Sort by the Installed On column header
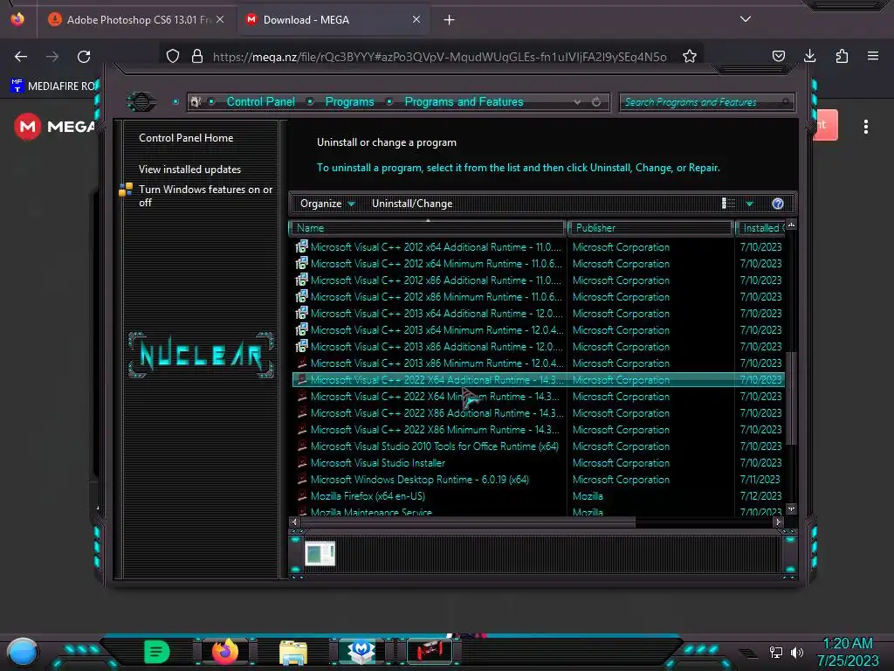The width and height of the screenshot is (894, 671). pyautogui.click(x=761, y=228)
